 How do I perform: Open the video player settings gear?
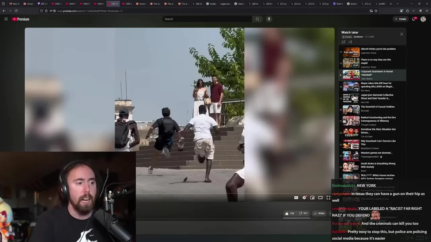click(x=304, y=198)
